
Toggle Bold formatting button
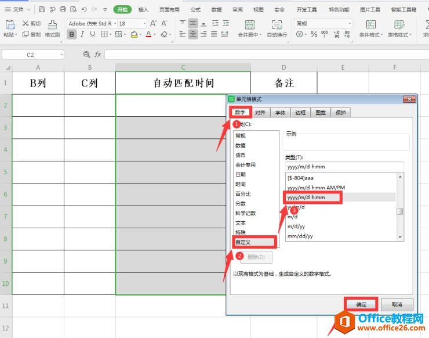[x=71, y=34]
